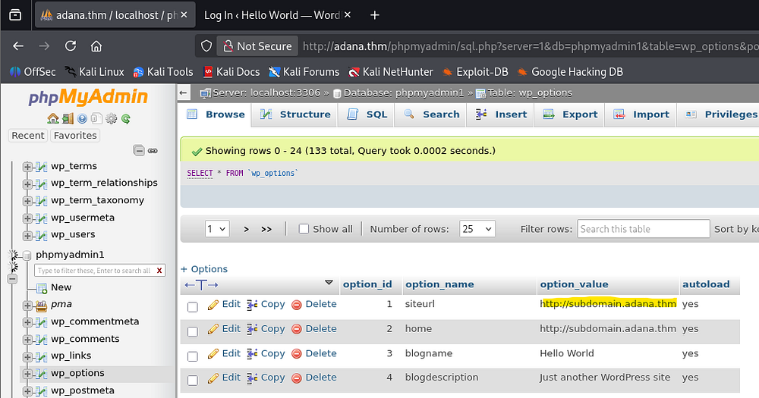
Task: Open the Number of rows dropdown
Action: (x=477, y=229)
